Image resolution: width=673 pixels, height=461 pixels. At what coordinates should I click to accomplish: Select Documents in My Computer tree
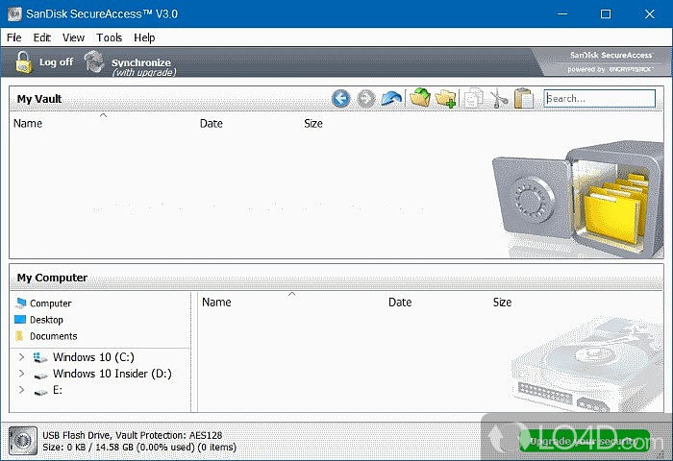[53, 336]
